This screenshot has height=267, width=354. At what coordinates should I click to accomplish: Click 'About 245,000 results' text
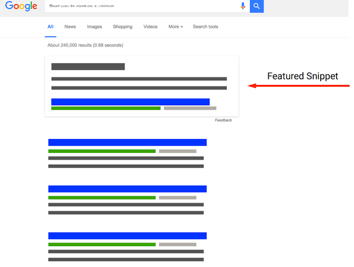click(x=70, y=45)
